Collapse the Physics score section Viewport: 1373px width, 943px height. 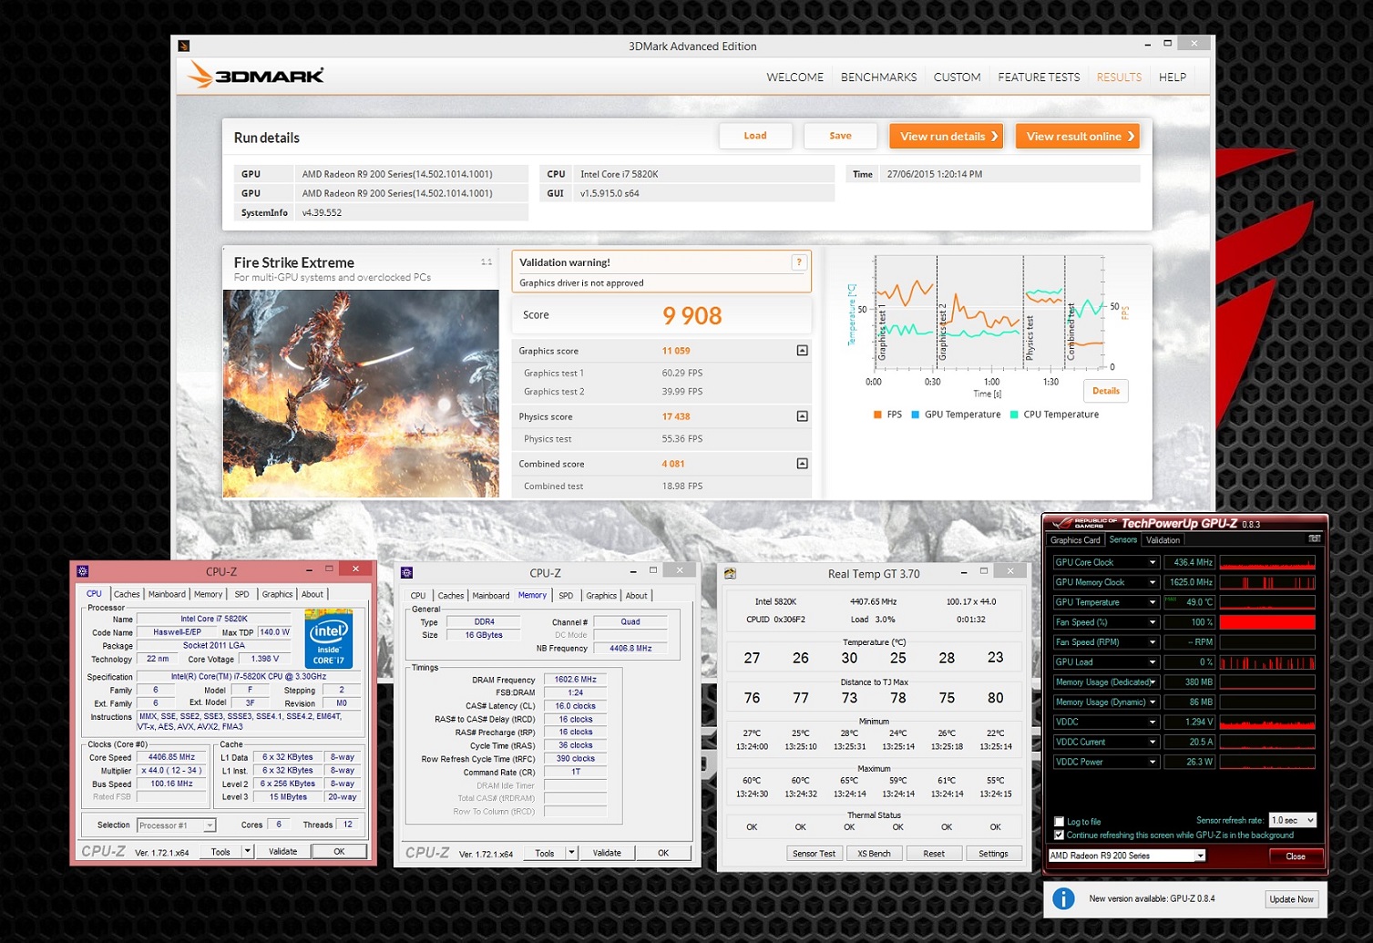(x=802, y=416)
